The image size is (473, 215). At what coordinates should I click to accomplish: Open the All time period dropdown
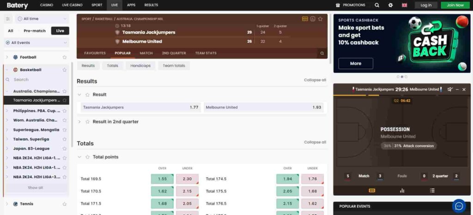(x=42, y=18)
